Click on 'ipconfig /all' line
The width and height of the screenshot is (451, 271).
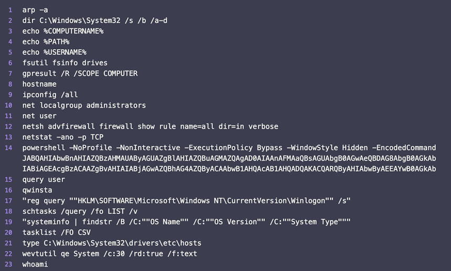tap(50, 95)
